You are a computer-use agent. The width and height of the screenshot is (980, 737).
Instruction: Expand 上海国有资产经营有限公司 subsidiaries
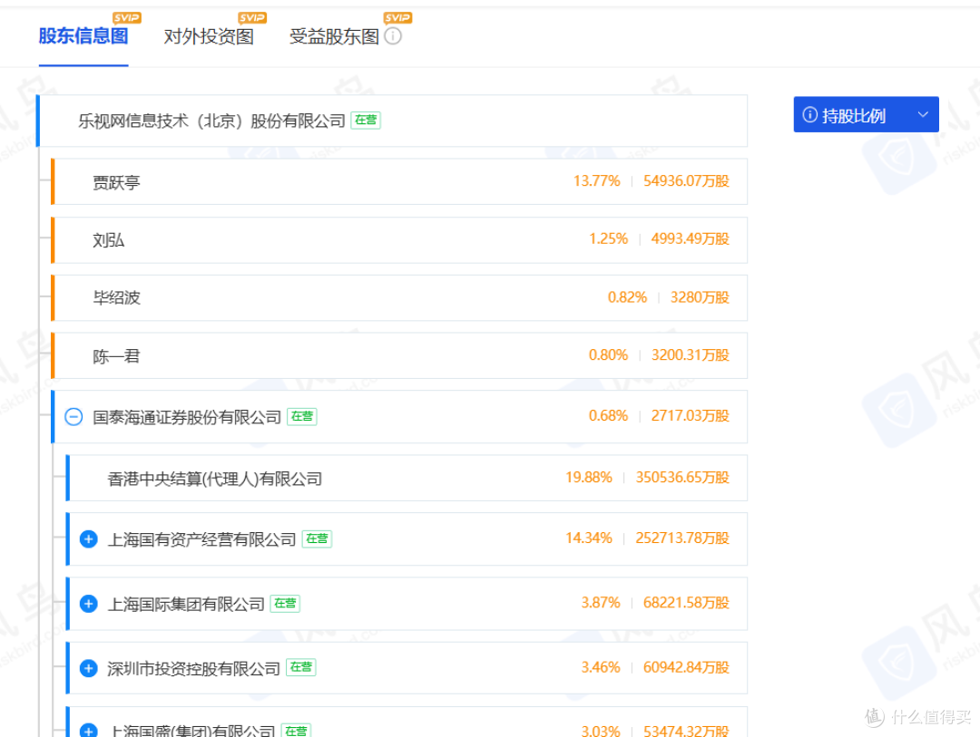click(x=88, y=538)
